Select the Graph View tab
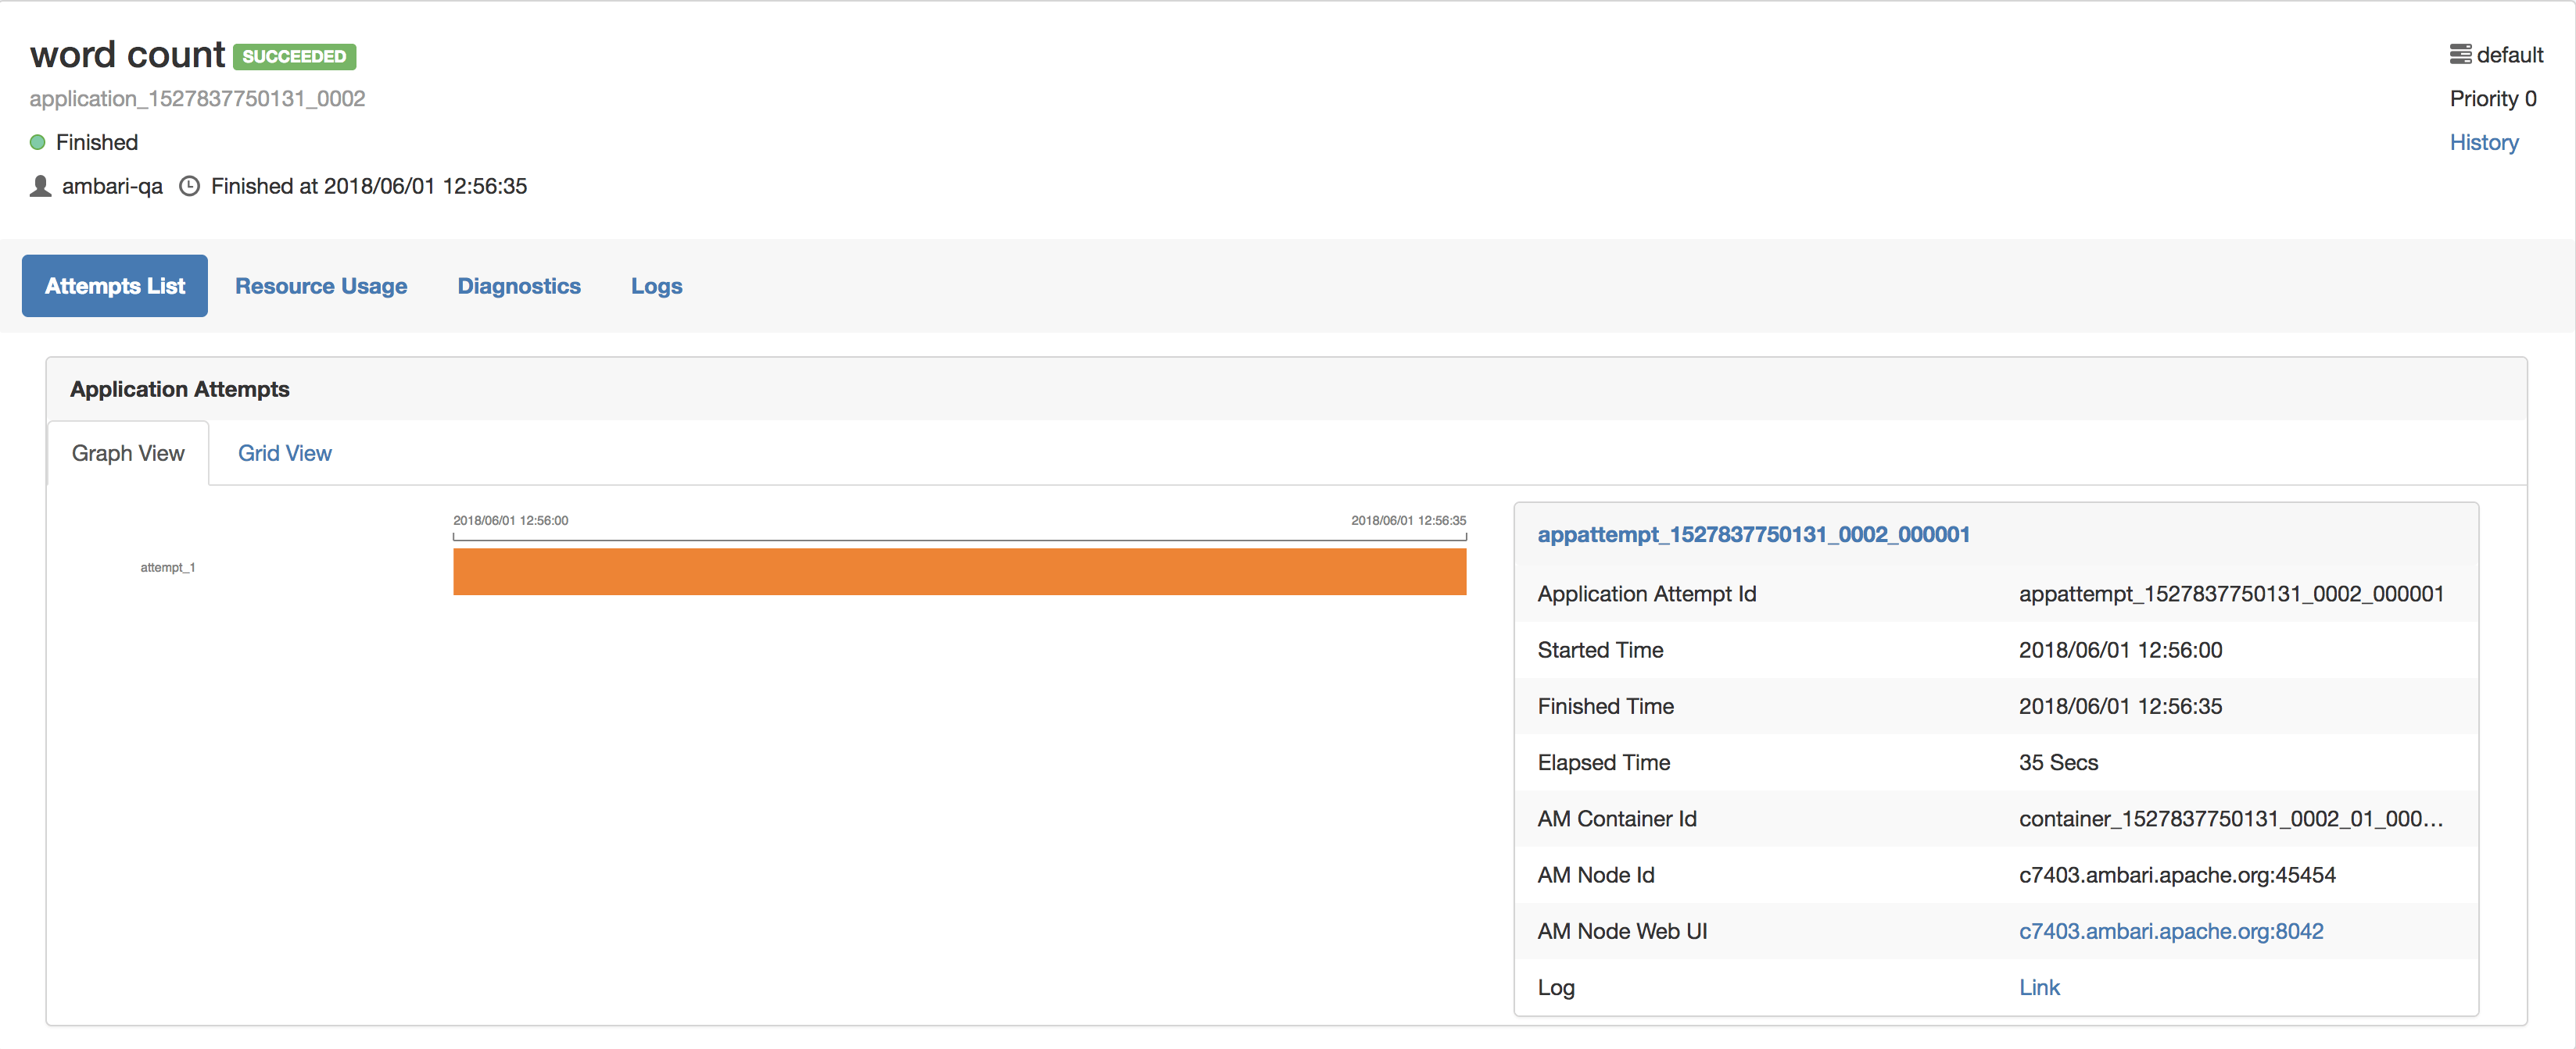 [x=128, y=454]
